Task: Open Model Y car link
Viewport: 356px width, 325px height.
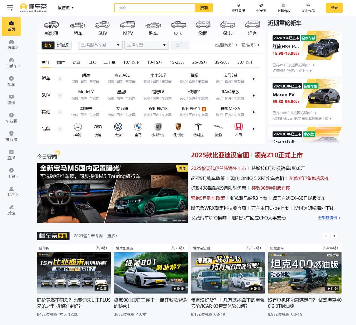Action: point(86,92)
